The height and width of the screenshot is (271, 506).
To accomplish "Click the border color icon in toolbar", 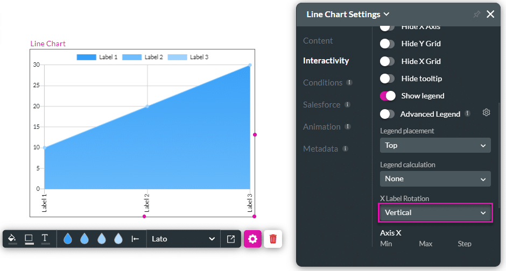I will point(29,239).
